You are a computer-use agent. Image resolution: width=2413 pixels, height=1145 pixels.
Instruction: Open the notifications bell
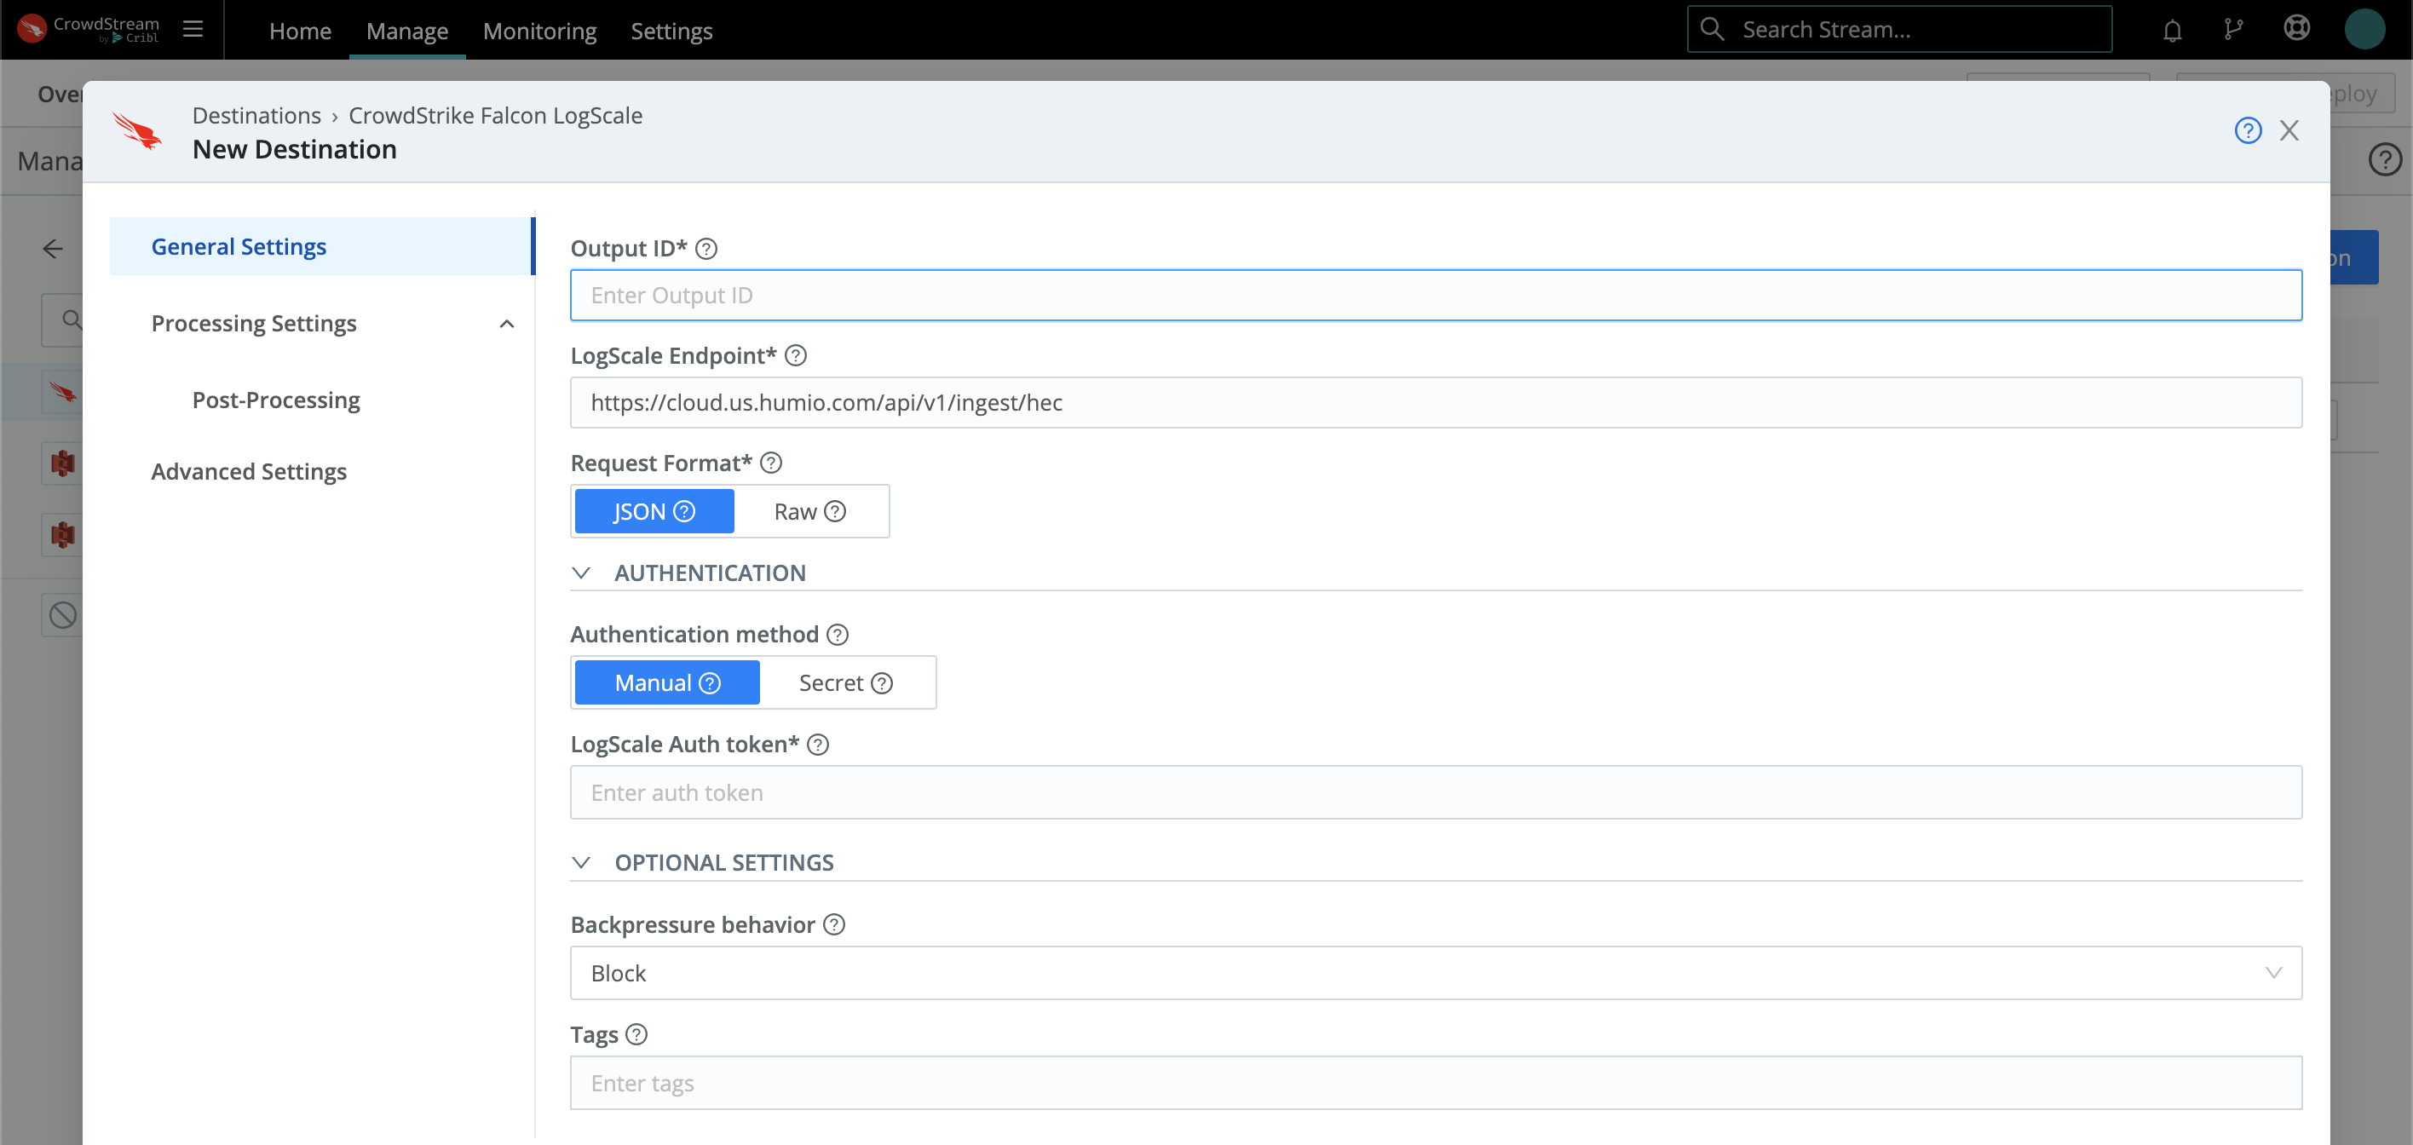2172,30
